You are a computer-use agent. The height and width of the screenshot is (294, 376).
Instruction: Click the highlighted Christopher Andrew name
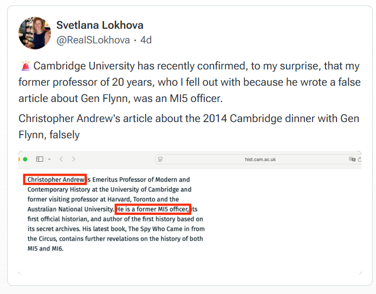click(55, 180)
